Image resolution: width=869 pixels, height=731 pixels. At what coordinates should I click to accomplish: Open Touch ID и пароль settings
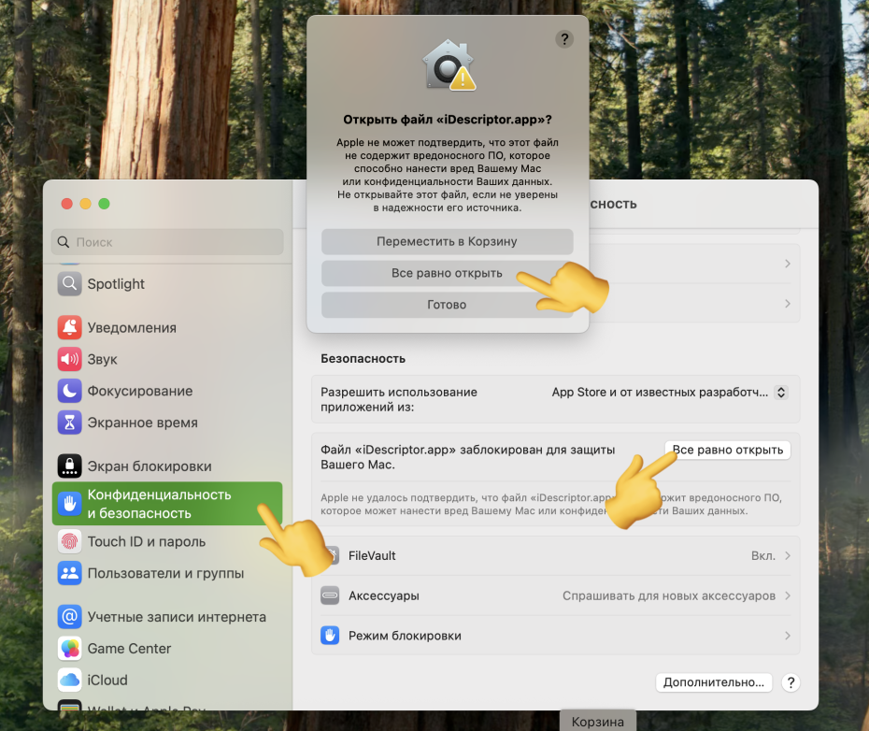coord(167,541)
